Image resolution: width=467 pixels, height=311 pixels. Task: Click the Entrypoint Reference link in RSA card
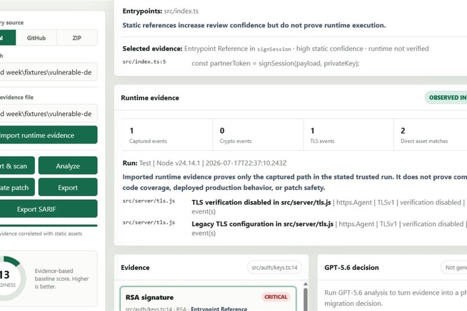tap(219, 309)
